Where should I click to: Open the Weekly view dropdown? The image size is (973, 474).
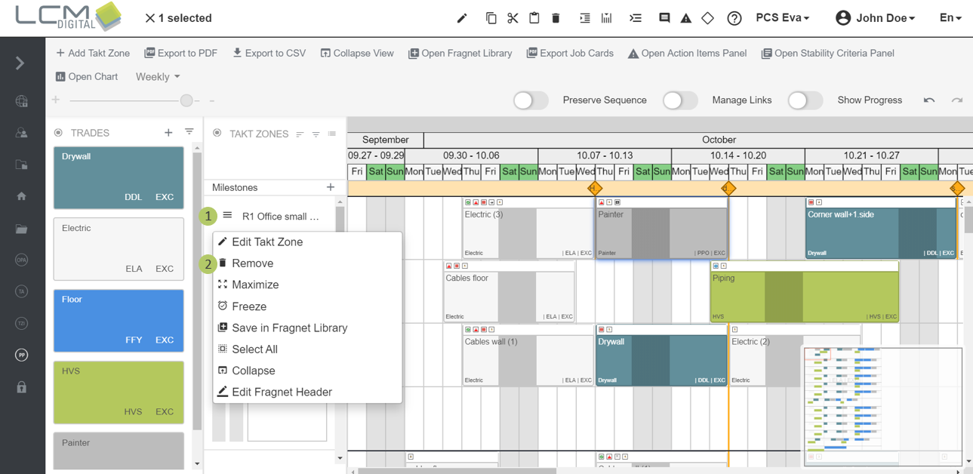tap(157, 76)
